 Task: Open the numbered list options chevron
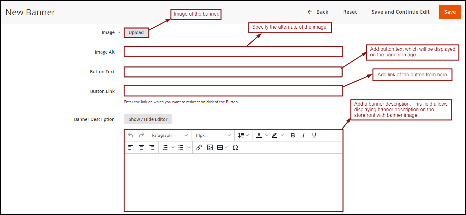(173, 147)
